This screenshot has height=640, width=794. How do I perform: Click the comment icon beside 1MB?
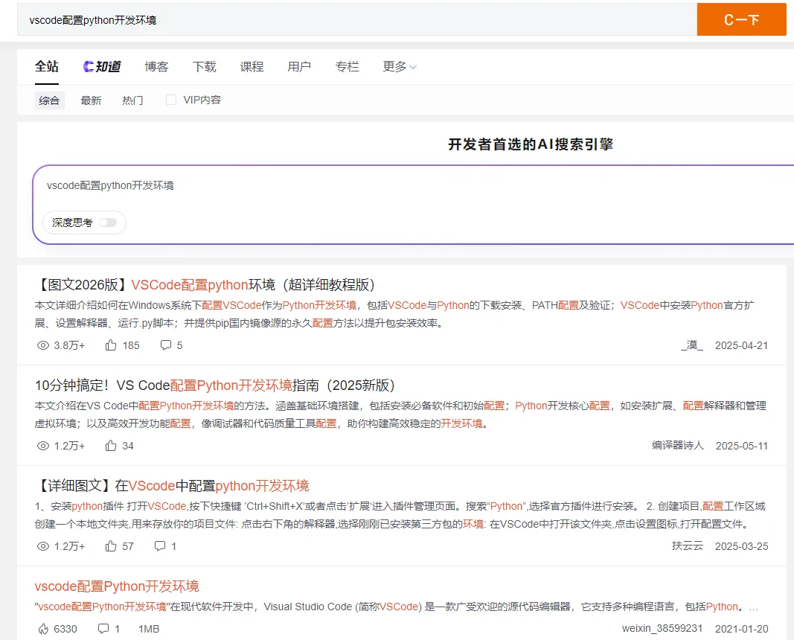103,629
